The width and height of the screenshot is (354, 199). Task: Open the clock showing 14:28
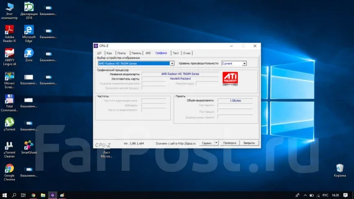click(x=335, y=195)
